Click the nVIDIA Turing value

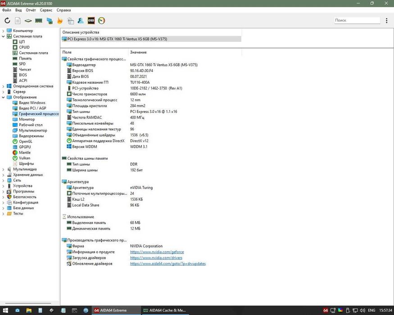point(141,188)
